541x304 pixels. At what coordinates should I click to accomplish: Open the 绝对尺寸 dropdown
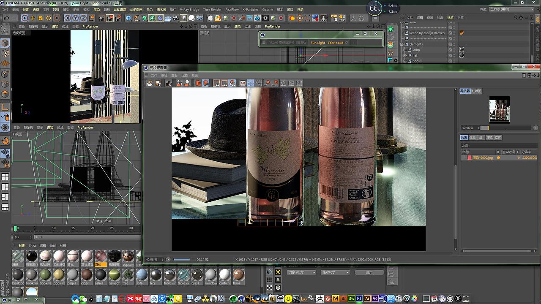pos(336,272)
